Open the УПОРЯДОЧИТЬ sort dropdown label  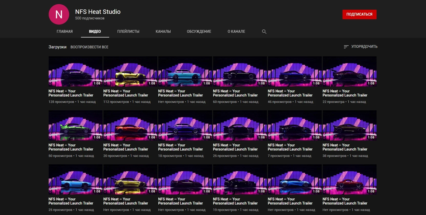(x=364, y=47)
